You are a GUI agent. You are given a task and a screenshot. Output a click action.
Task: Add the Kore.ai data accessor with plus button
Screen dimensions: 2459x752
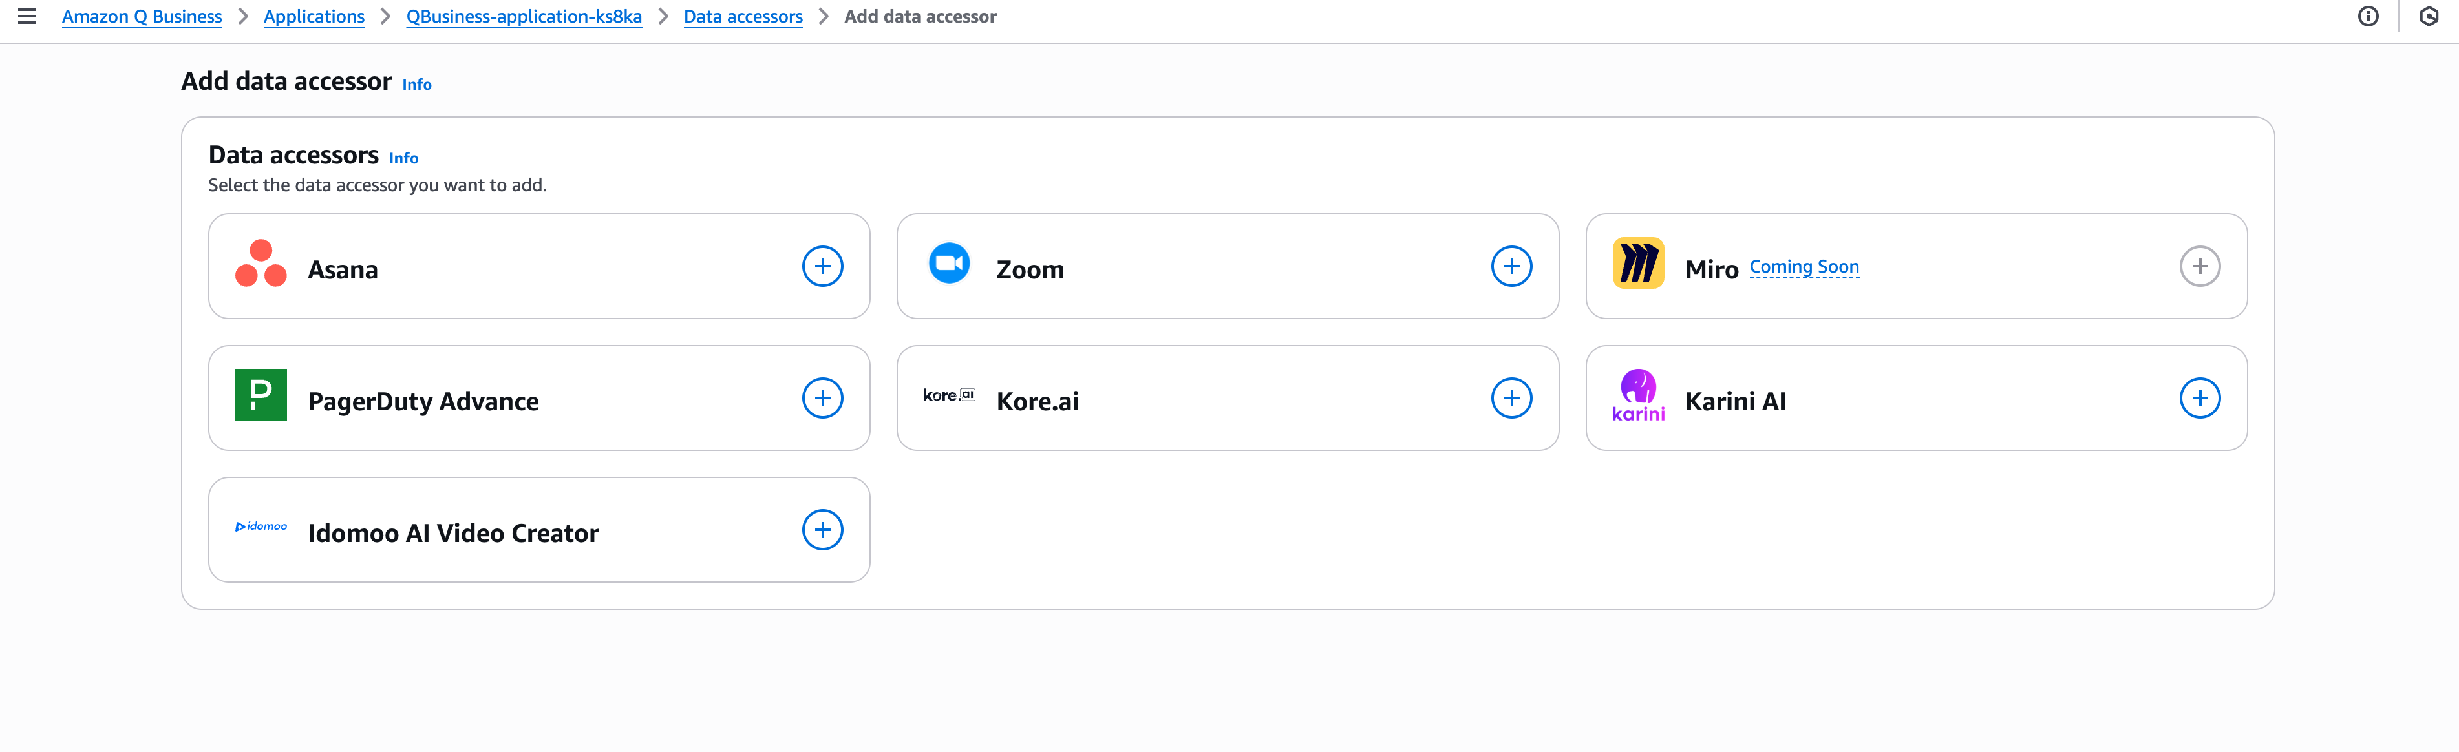tap(1511, 397)
